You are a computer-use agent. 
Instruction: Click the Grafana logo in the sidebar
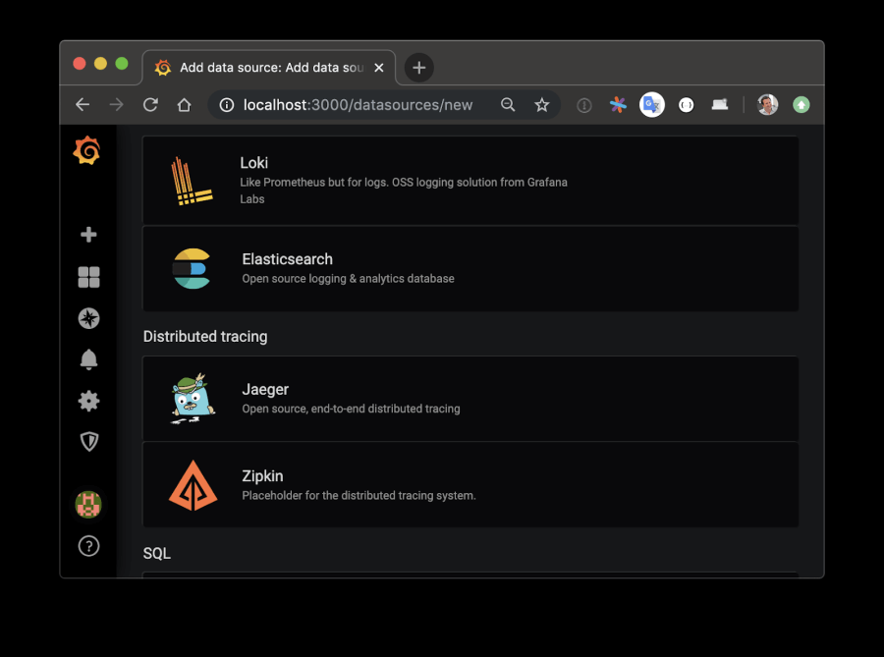coord(87,149)
